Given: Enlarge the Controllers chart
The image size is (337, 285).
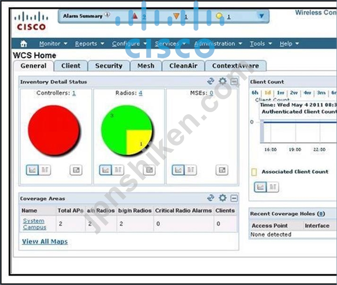Looking at the screenshot, I should point(76,170).
